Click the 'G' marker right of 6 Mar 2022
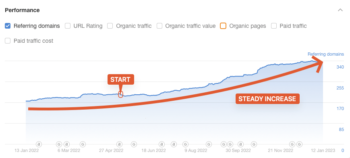 83,144
